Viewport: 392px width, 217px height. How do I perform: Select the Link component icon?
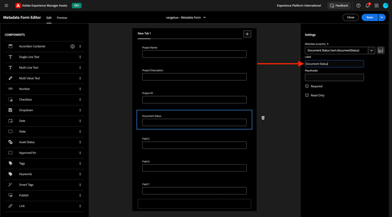[10, 206]
